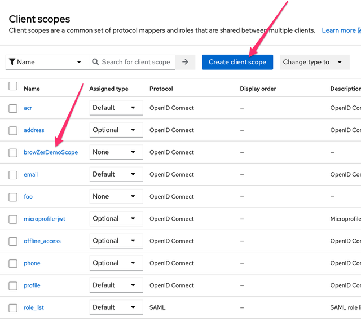361x326 pixels.
Task: Open assigned type dropdown for phone
Action: (x=116, y=263)
